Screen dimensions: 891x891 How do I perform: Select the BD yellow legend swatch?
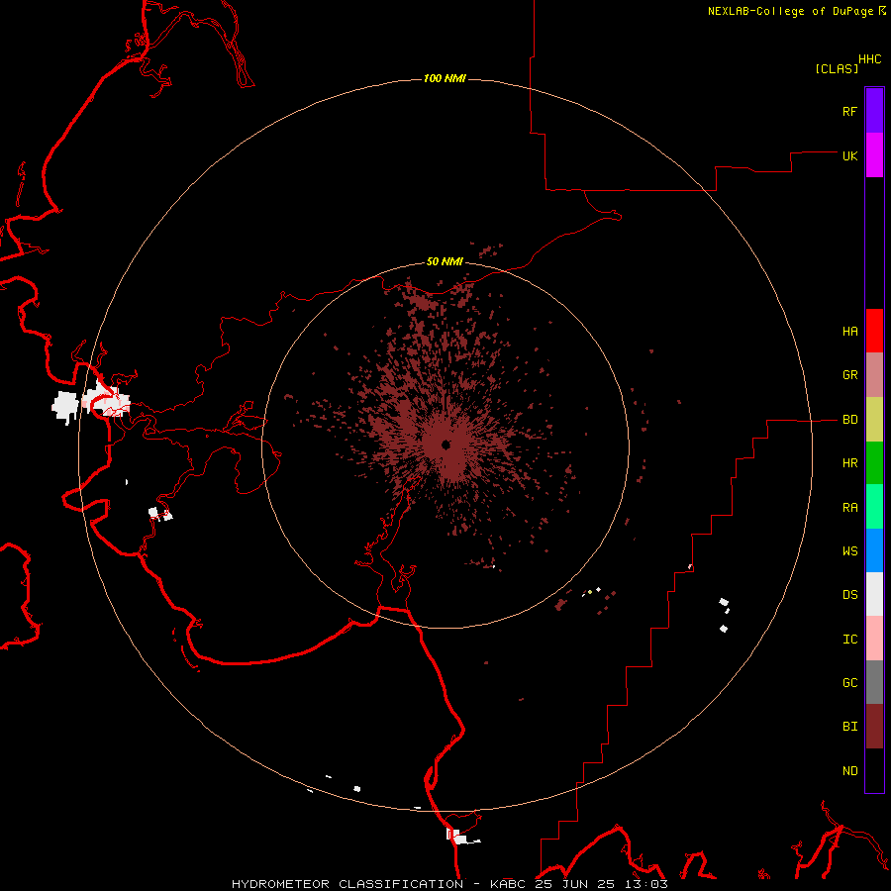[x=874, y=420]
